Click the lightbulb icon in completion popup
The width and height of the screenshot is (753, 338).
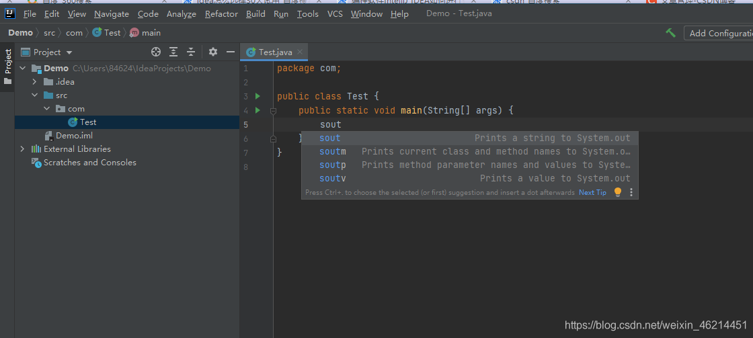[618, 192]
